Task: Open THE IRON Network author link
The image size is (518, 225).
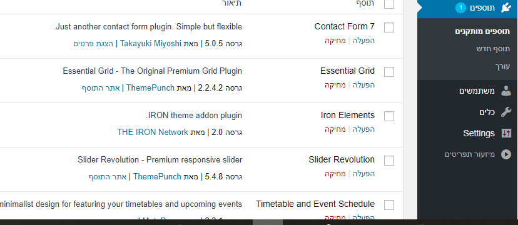Action: click(x=153, y=132)
